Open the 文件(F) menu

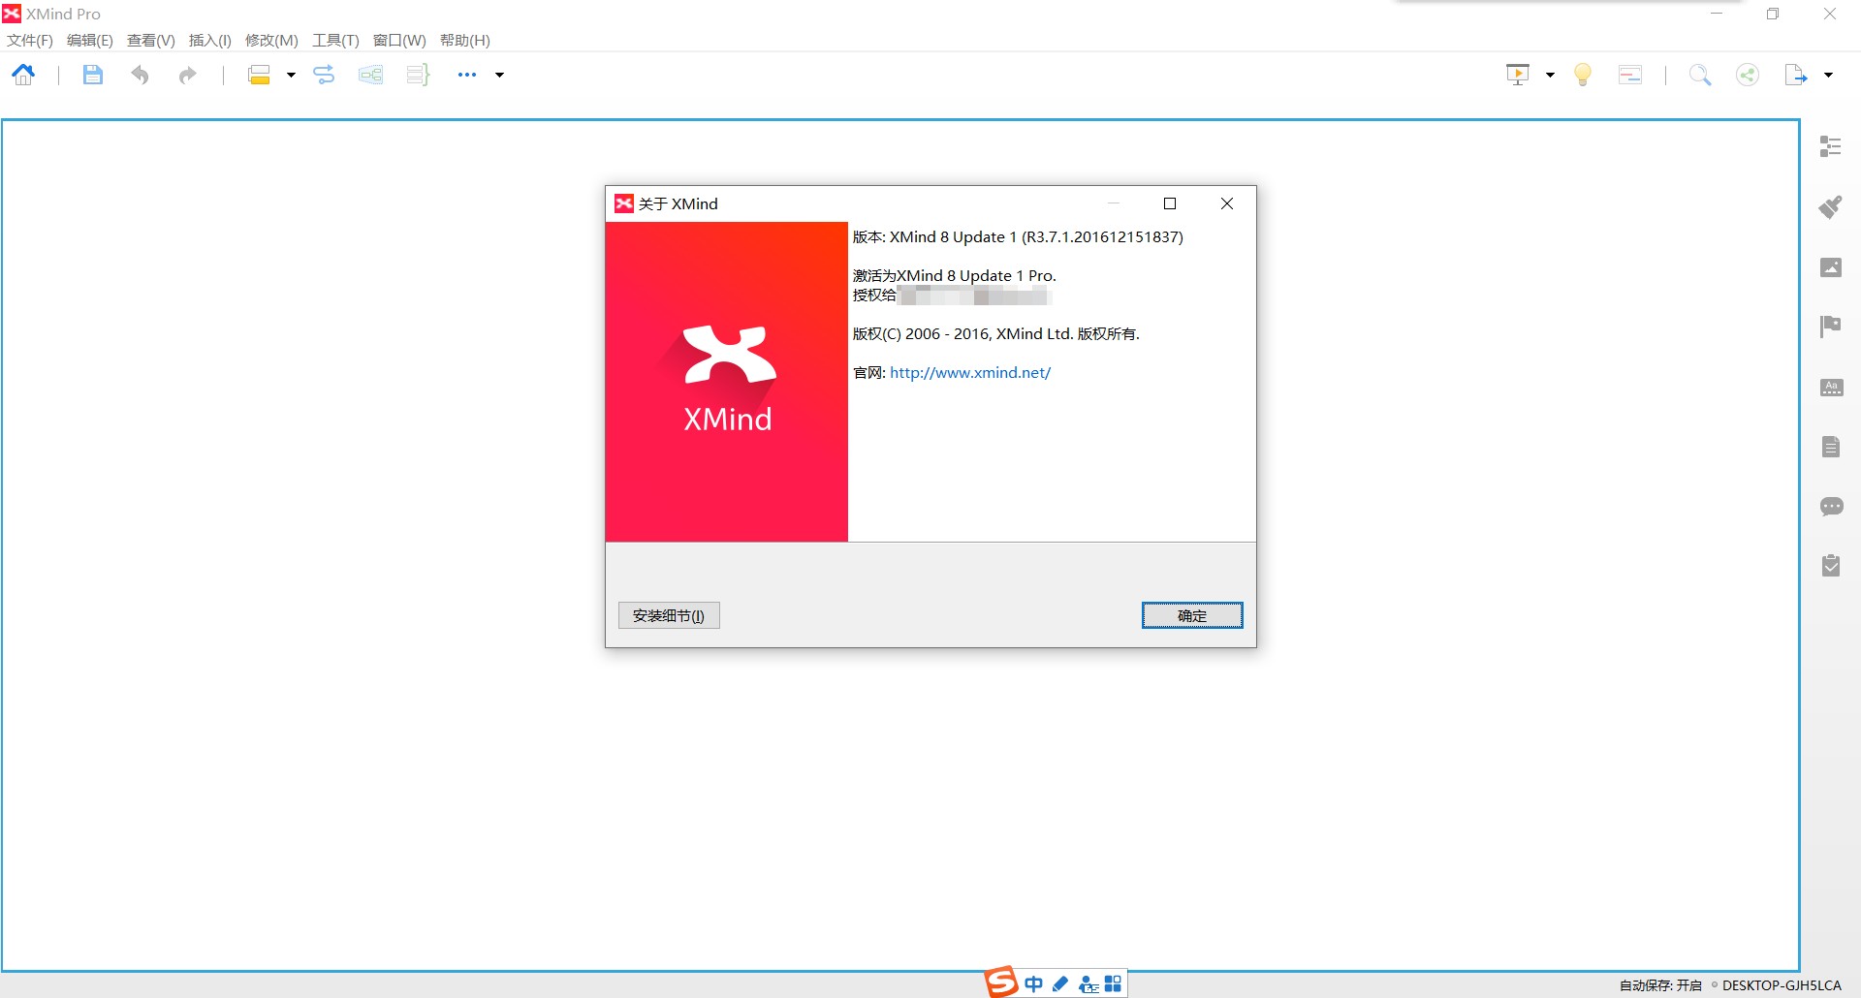30,40
